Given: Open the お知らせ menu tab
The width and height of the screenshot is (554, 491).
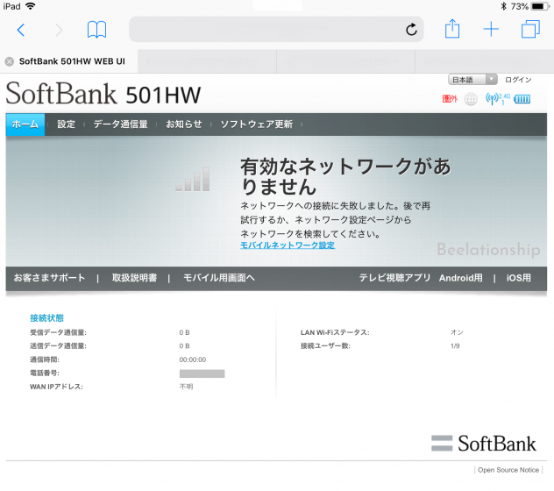Looking at the screenshot, I should click(184, 125).
